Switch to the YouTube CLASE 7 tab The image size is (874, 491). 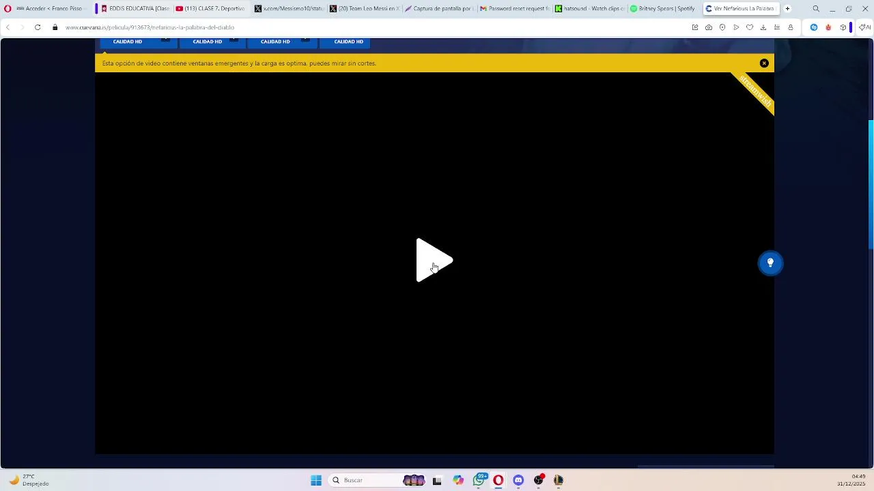[x=210, y=9]
